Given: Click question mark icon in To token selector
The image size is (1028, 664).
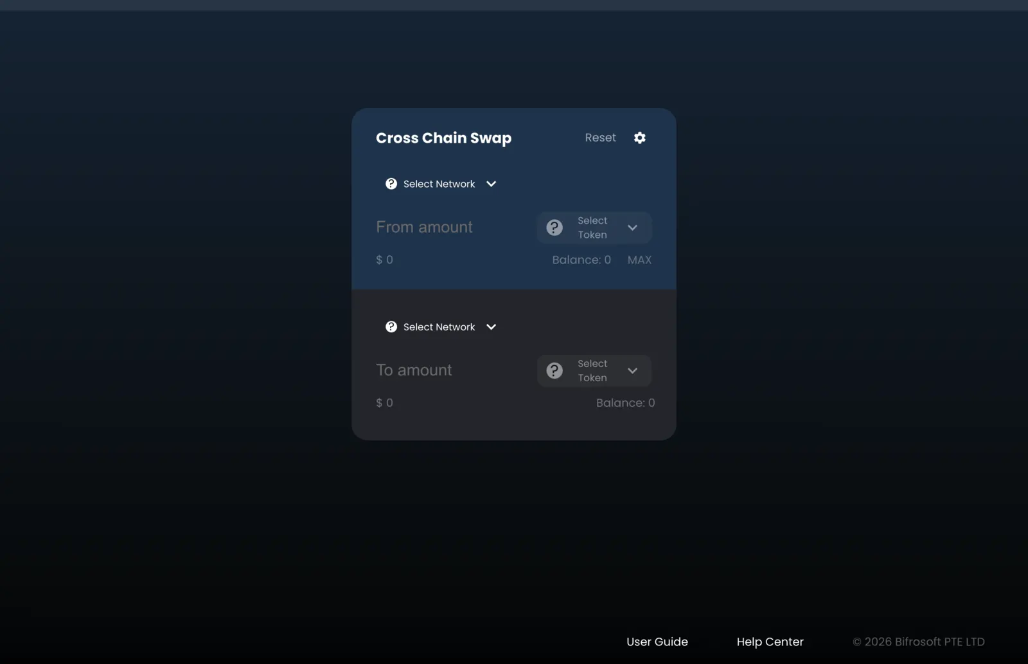Looking at the screenshot, I should 554,371.
